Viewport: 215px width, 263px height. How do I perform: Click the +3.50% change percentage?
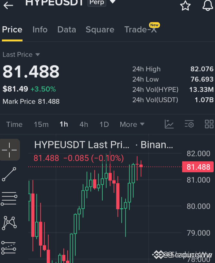tap(43, 89)
